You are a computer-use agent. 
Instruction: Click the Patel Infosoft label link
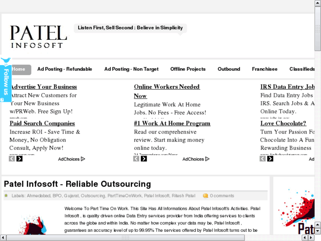pos(157,196)
